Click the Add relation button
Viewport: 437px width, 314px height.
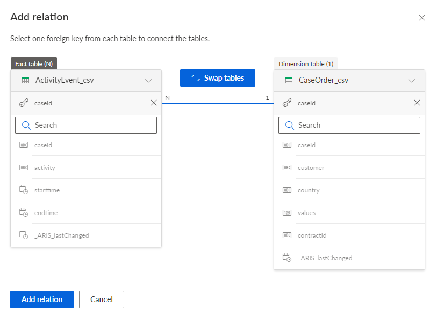coord(42,299)
